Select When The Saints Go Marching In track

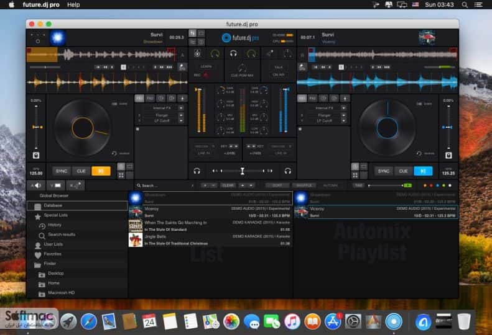(x=210, y=226)
